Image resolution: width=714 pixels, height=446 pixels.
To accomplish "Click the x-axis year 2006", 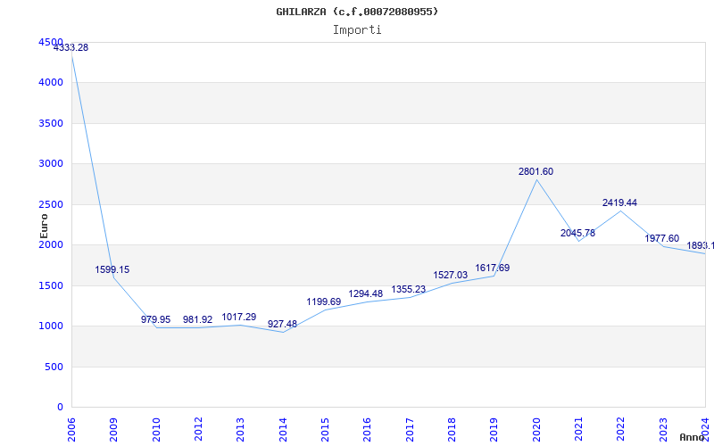I will tap(71, 429).
